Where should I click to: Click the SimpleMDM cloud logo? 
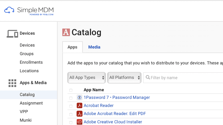(9, 11)
